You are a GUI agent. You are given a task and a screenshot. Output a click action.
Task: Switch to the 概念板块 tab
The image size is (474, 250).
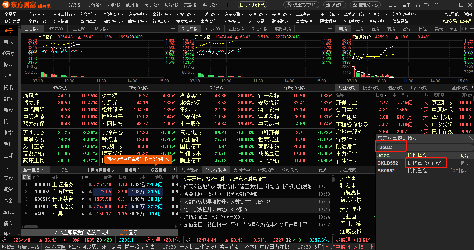(371, 88)
